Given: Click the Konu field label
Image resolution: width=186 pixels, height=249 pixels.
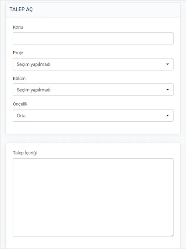Looking at the screenshot, I should click(18, 27).
